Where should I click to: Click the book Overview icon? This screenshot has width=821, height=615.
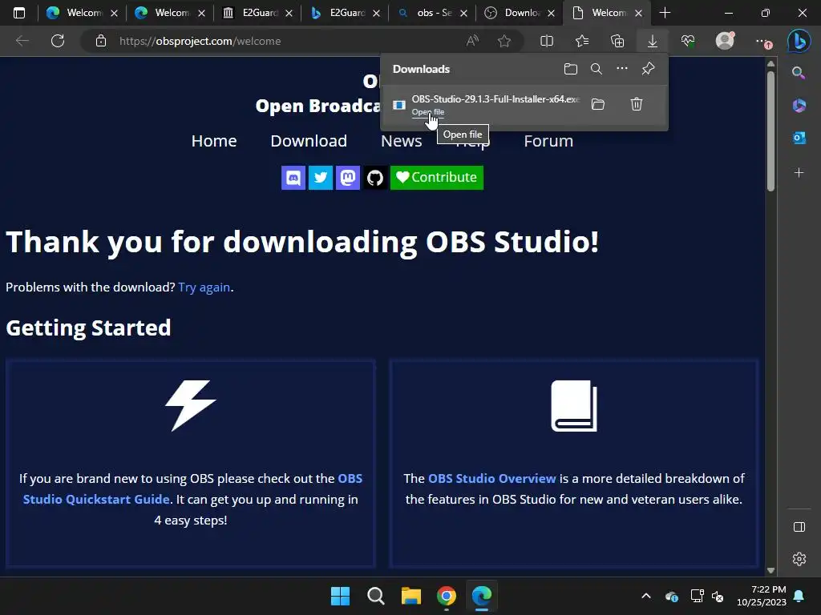point(574,406)
